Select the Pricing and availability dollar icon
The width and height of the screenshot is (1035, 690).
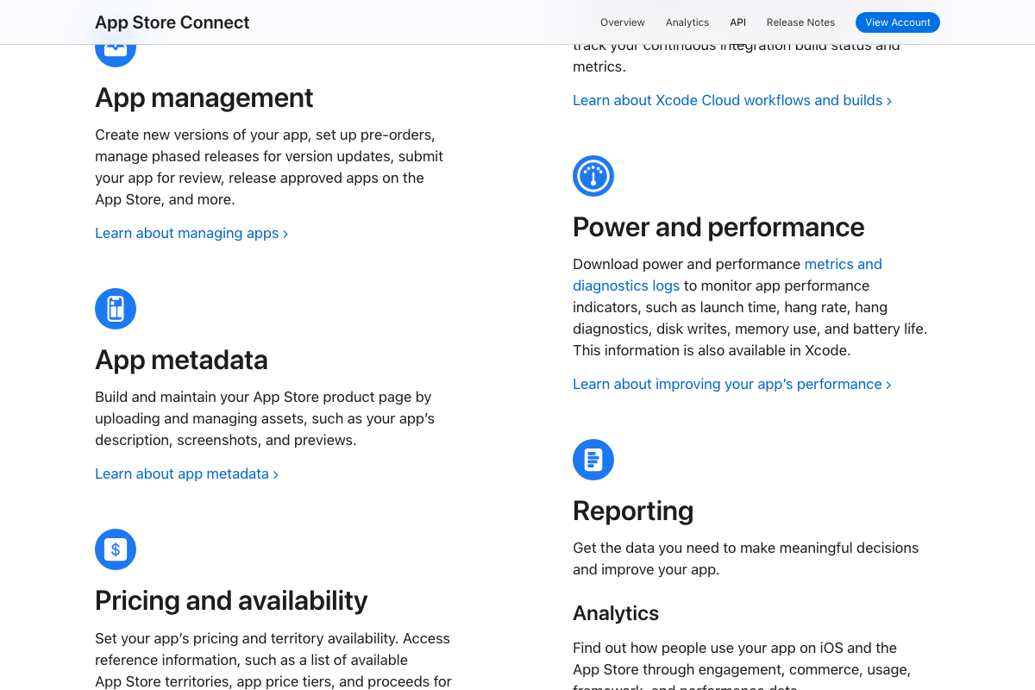[x=116, y=549]
